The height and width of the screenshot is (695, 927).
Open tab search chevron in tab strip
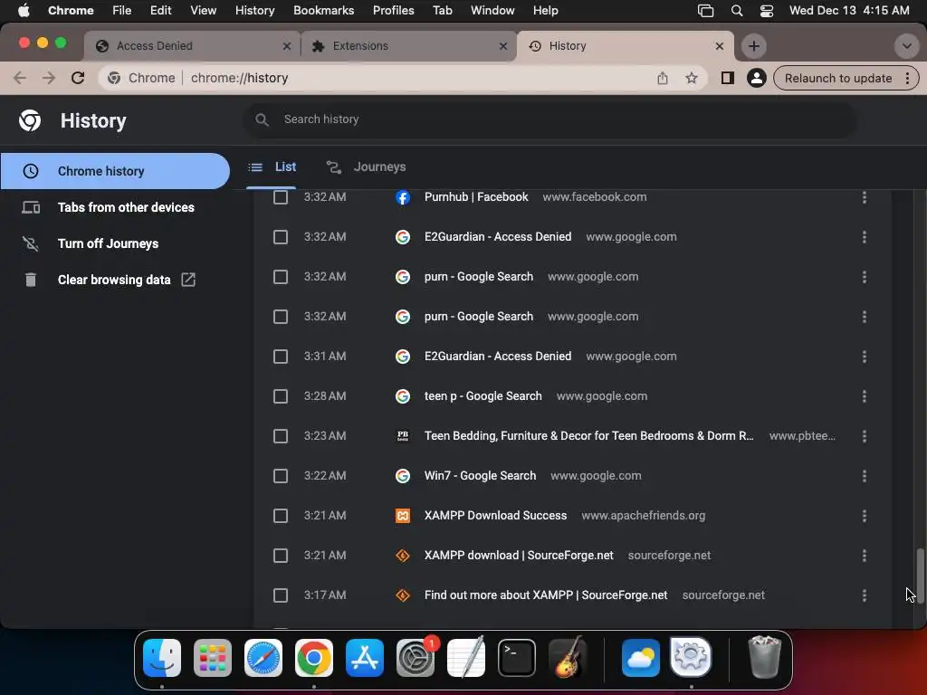click(906, 46)
